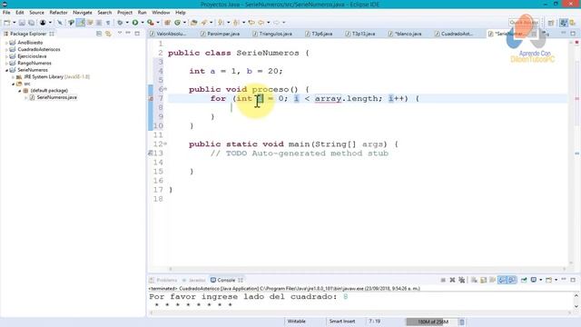Click the New Java Class green icon

(x=178, y=23)
